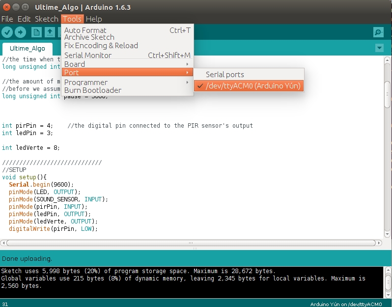Open the Help menu
The image size is (392, 307).
click(93, 19)
